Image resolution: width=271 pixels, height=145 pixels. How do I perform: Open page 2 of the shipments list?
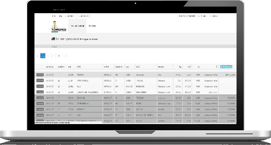coord(48,56)
